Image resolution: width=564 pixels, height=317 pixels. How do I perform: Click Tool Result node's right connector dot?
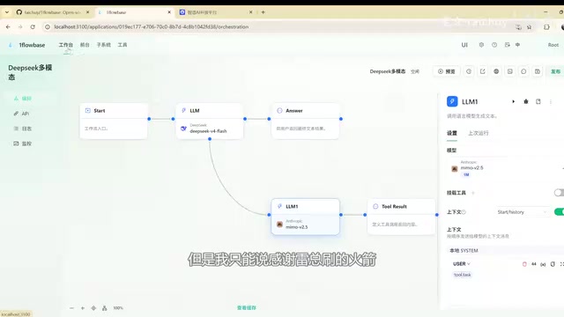click(x=437, y=215)
